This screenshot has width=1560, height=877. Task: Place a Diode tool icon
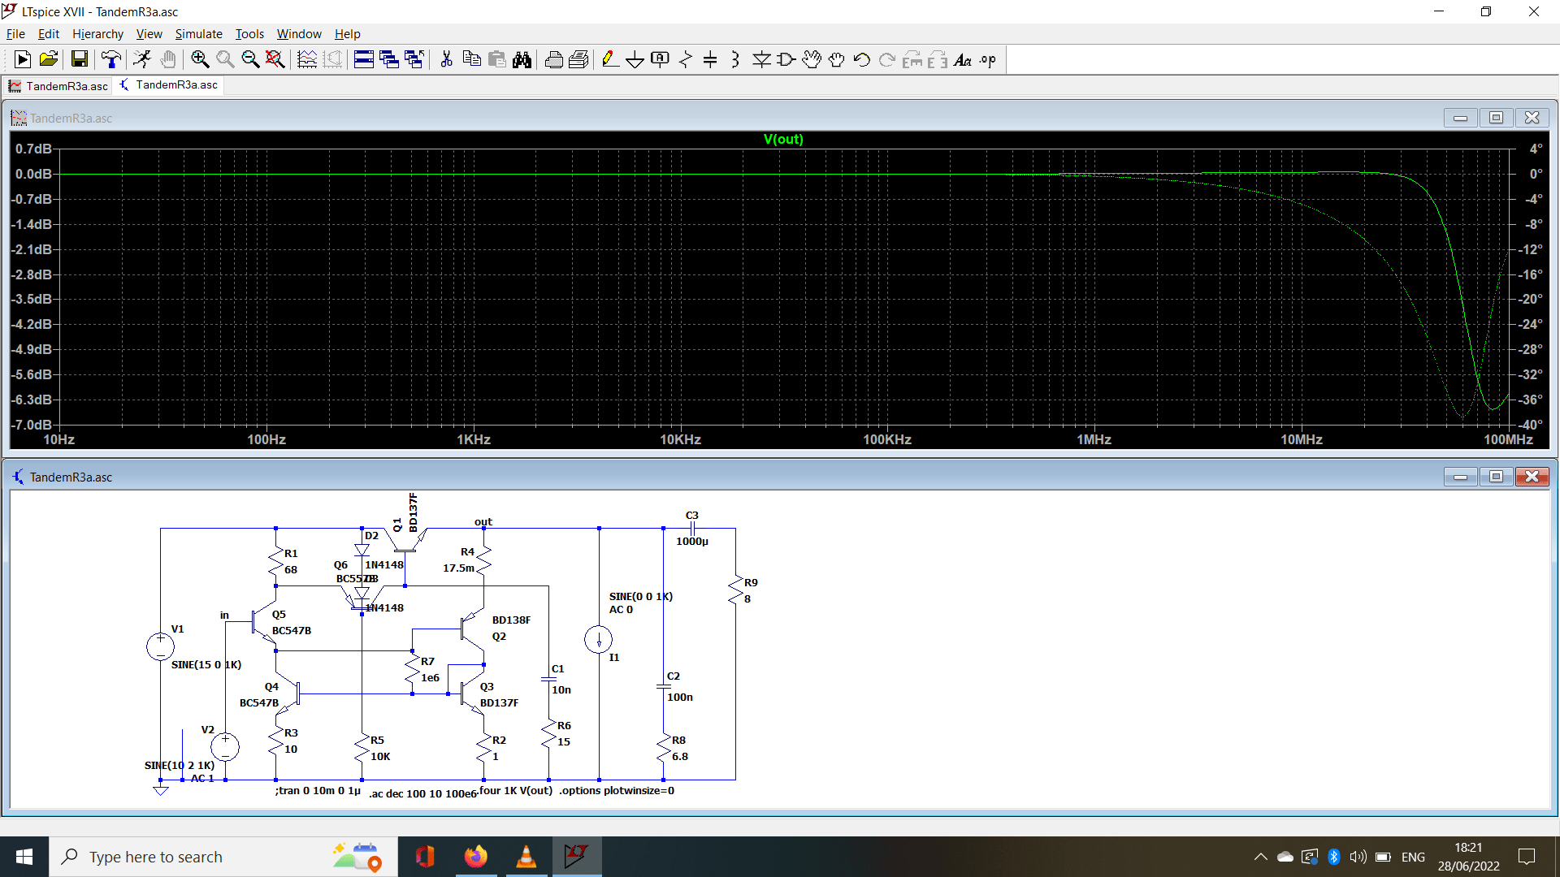pyautogui.click(x=761, y=59)
